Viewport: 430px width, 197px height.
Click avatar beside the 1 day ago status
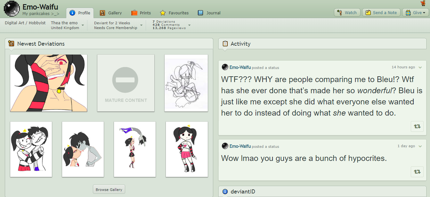[225, 146]
